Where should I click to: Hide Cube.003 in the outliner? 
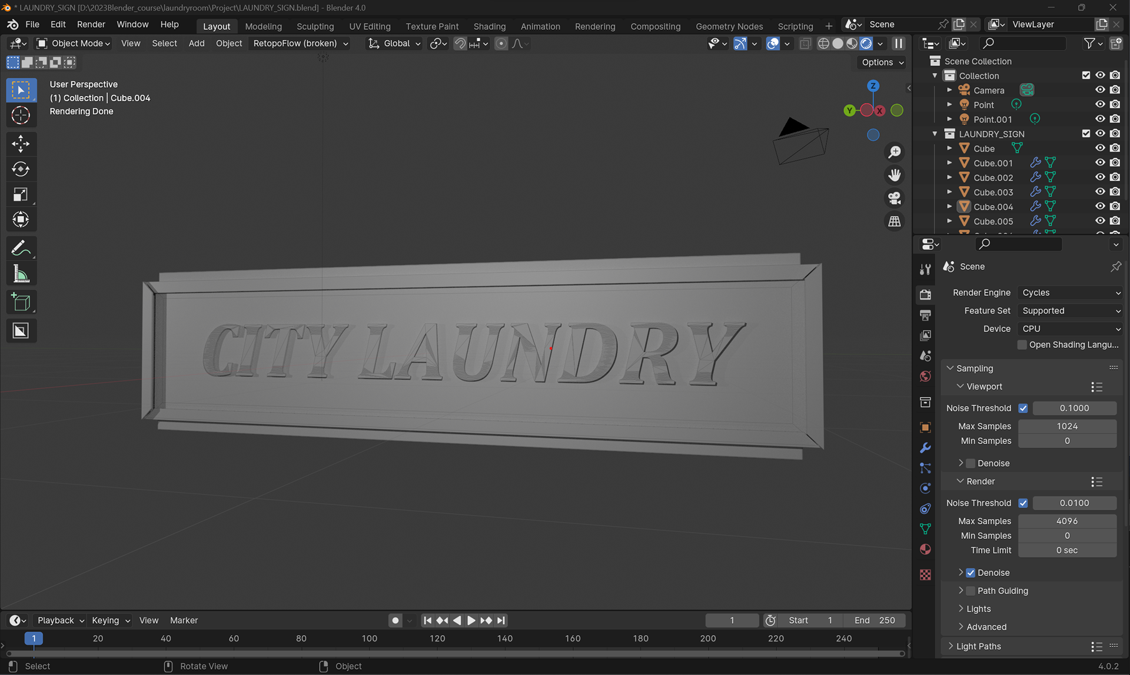(x=1099, y=192)
